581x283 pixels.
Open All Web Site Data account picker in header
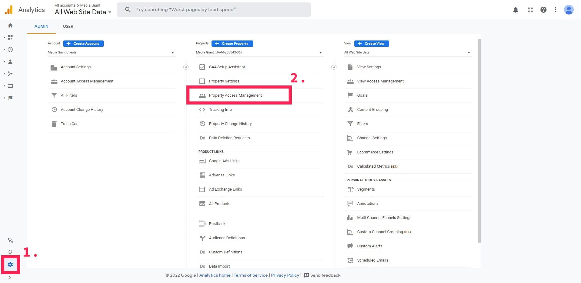coord(83,12)
